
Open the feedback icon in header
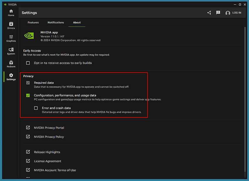[218, 13]
